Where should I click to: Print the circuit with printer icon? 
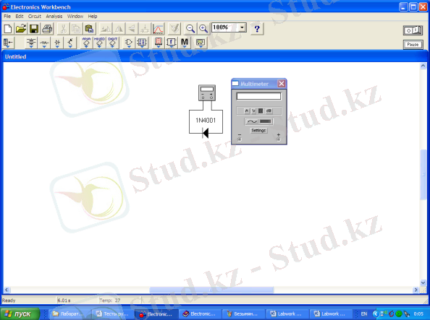point(47,28)
